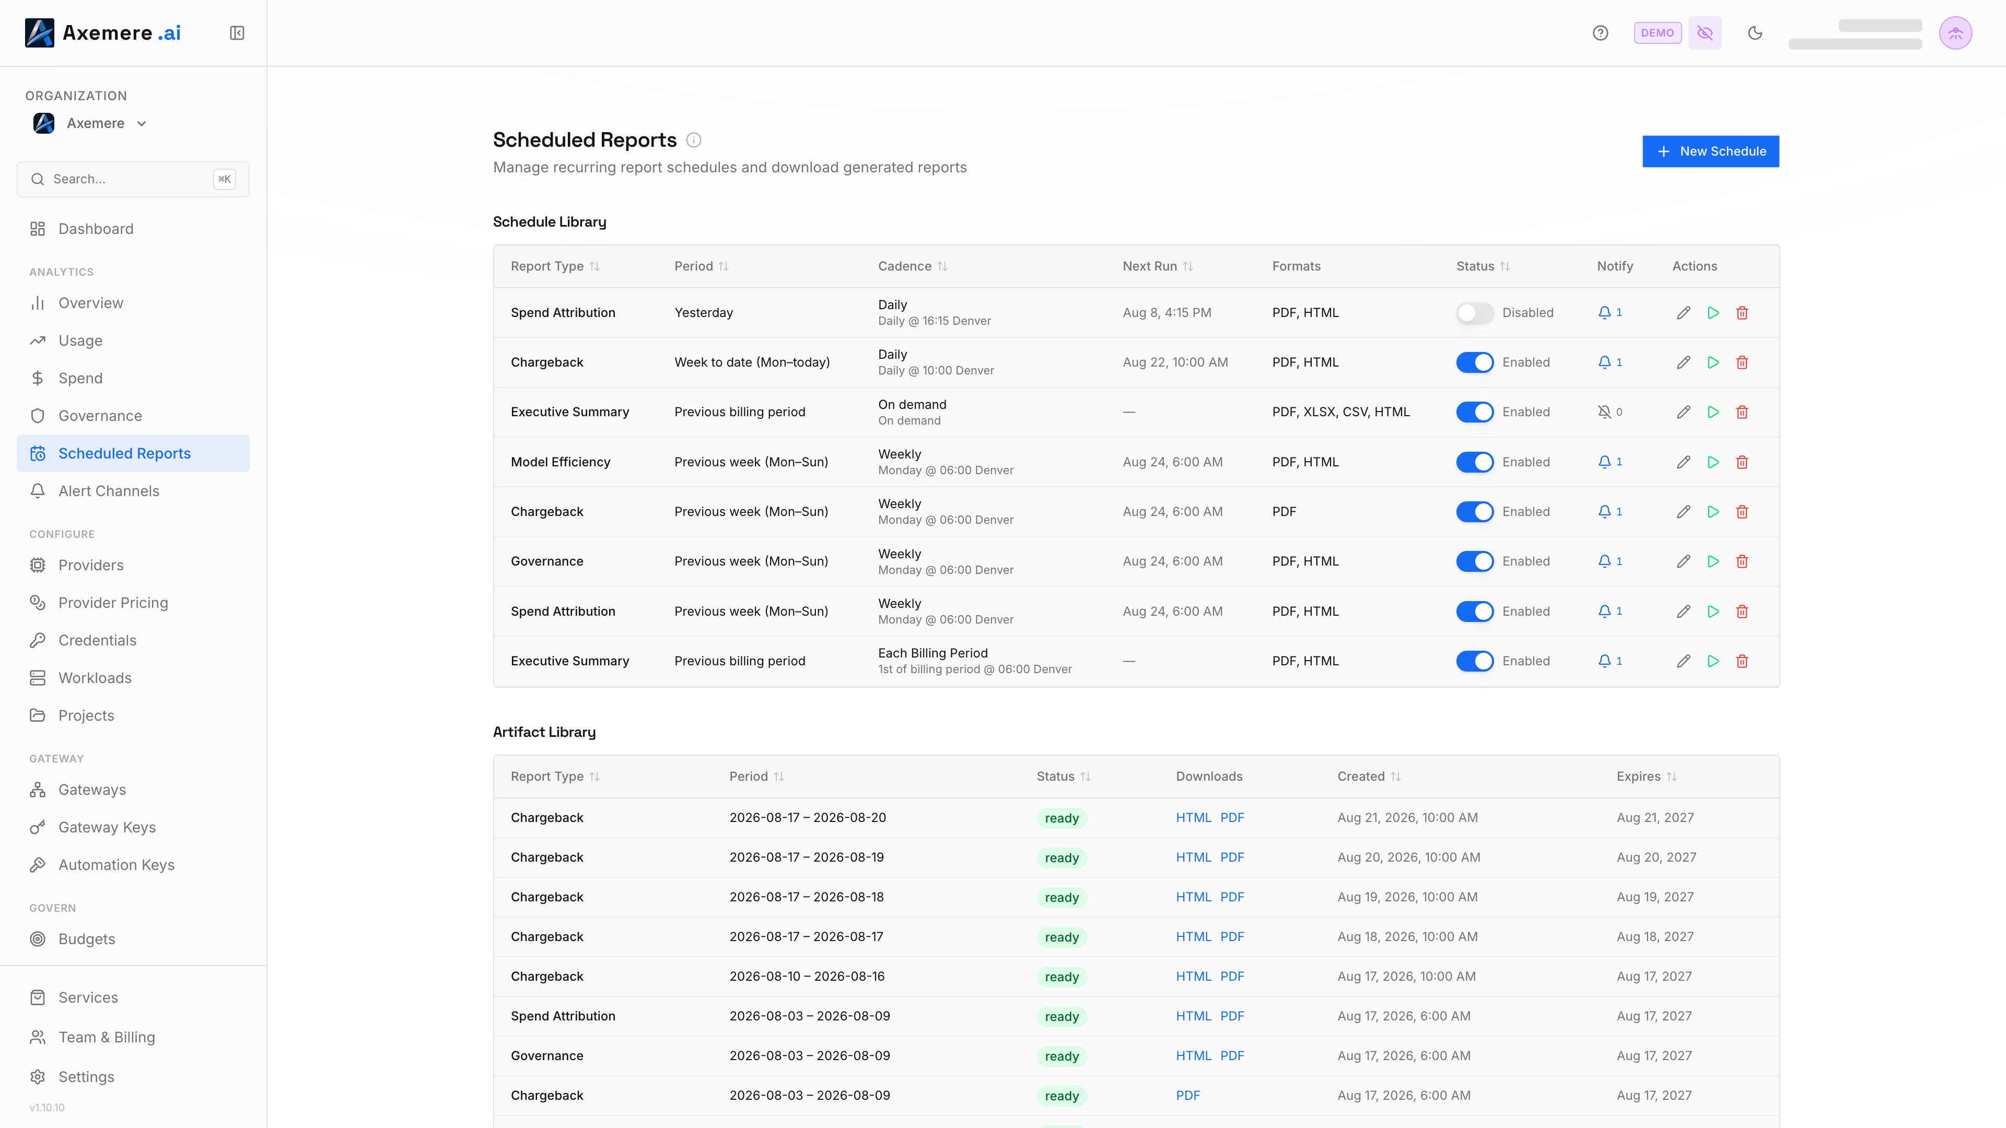Run the weekly Spend Attribution schedule
Screen dimensions: 2006x1128
click(1713, 612)
